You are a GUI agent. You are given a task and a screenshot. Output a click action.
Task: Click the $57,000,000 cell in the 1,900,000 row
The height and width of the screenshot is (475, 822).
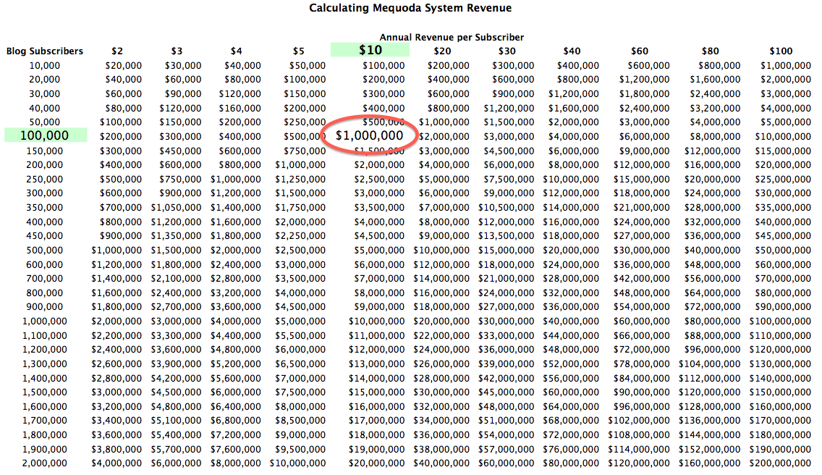(506, 449)
